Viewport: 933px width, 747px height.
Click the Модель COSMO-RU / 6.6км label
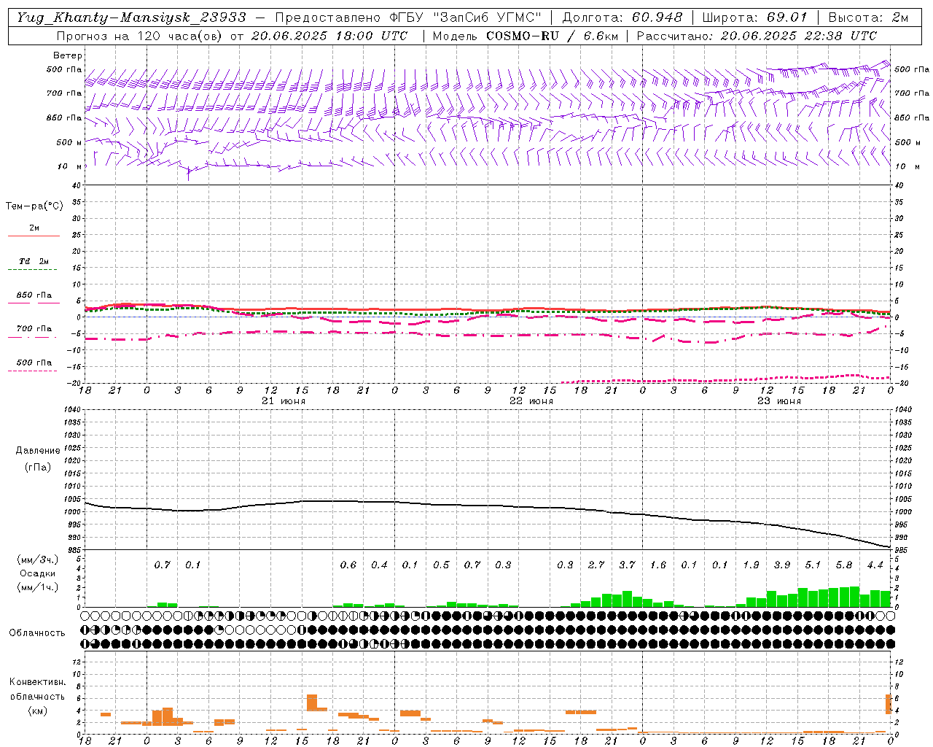tap(525, 36)
